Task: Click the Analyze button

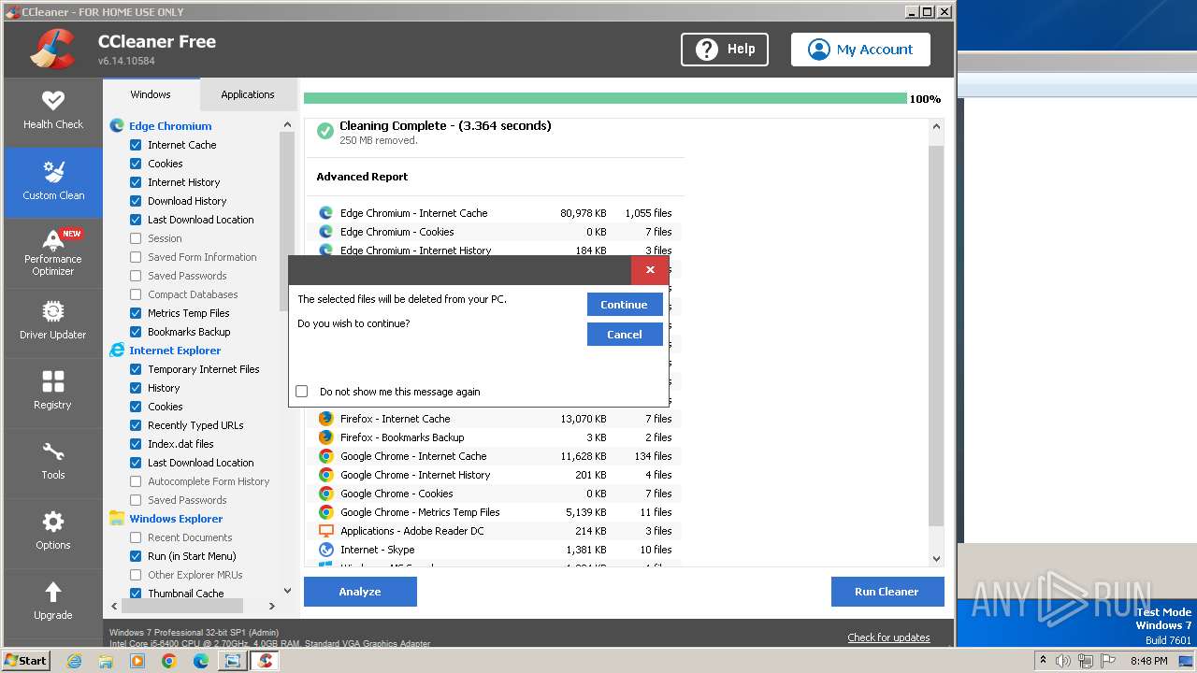Action: (360, 592)
